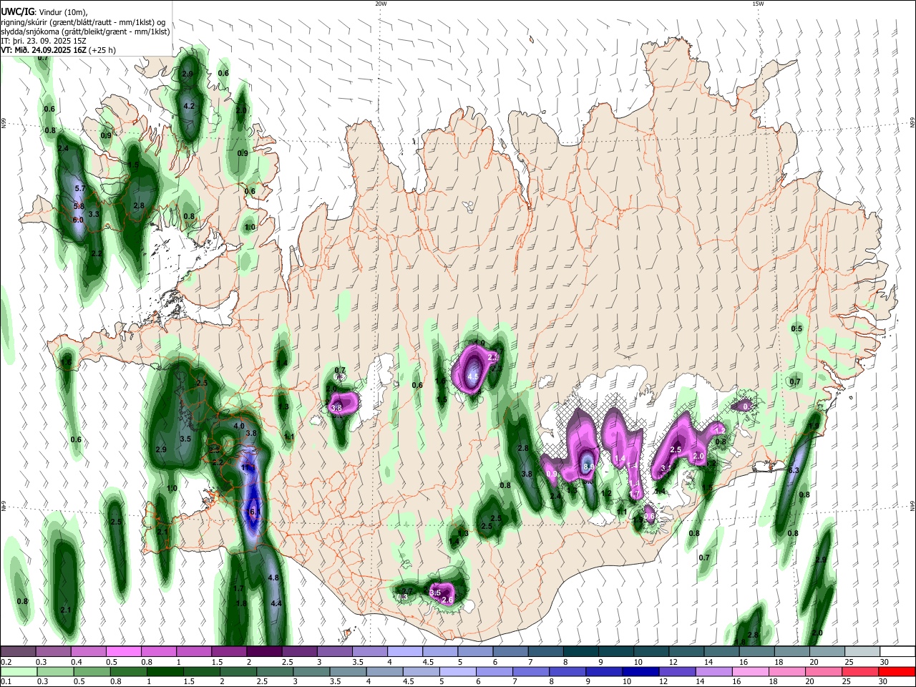The width and height of the screenshot is (916, 687).
Task: Click the valid time 'VT: Mið. 24.09.2025 16Z (+25 h)'
Action: click(59, 50)
